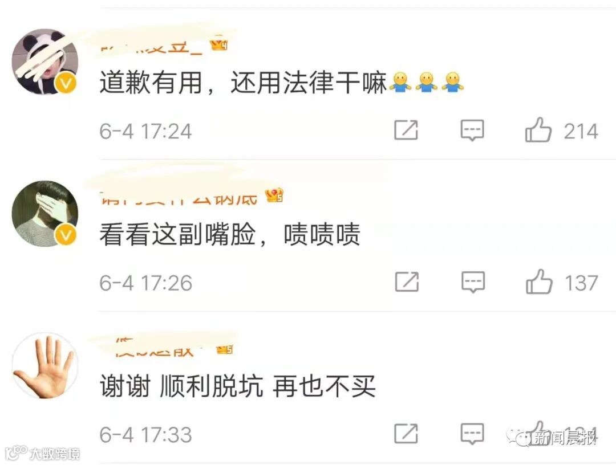Open the panda hat avatar profile
616x465 pixels.
[x=45, y=62]
